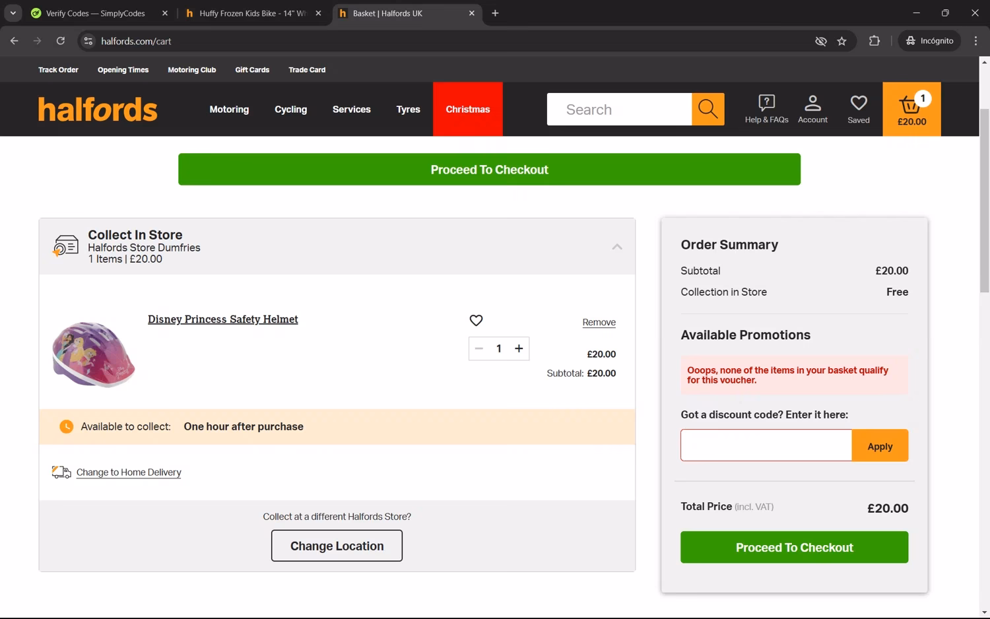Bookmark this page with star icon
This screenshot has width=990, height=619.
pyautogui.click(x=841, y=41)
